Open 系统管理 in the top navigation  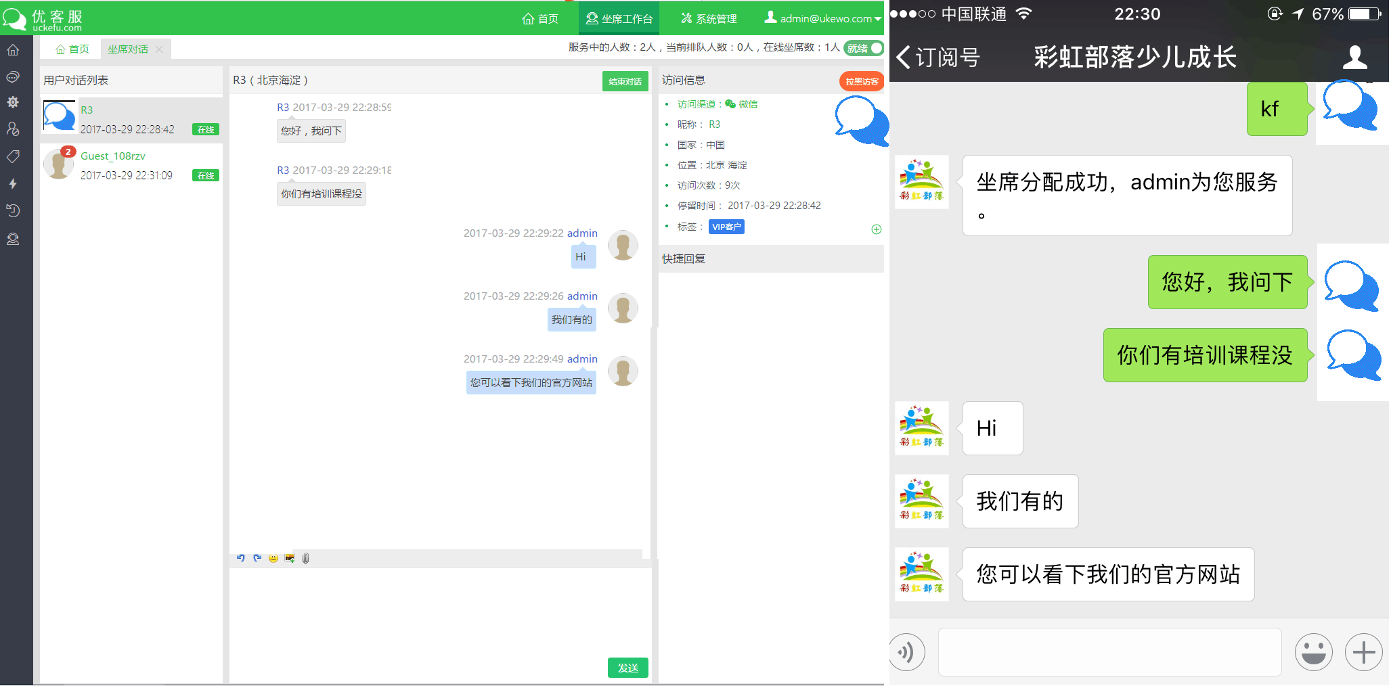(709, 18)
